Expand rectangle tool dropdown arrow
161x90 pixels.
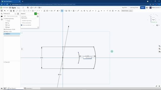(x=22, y=11)
